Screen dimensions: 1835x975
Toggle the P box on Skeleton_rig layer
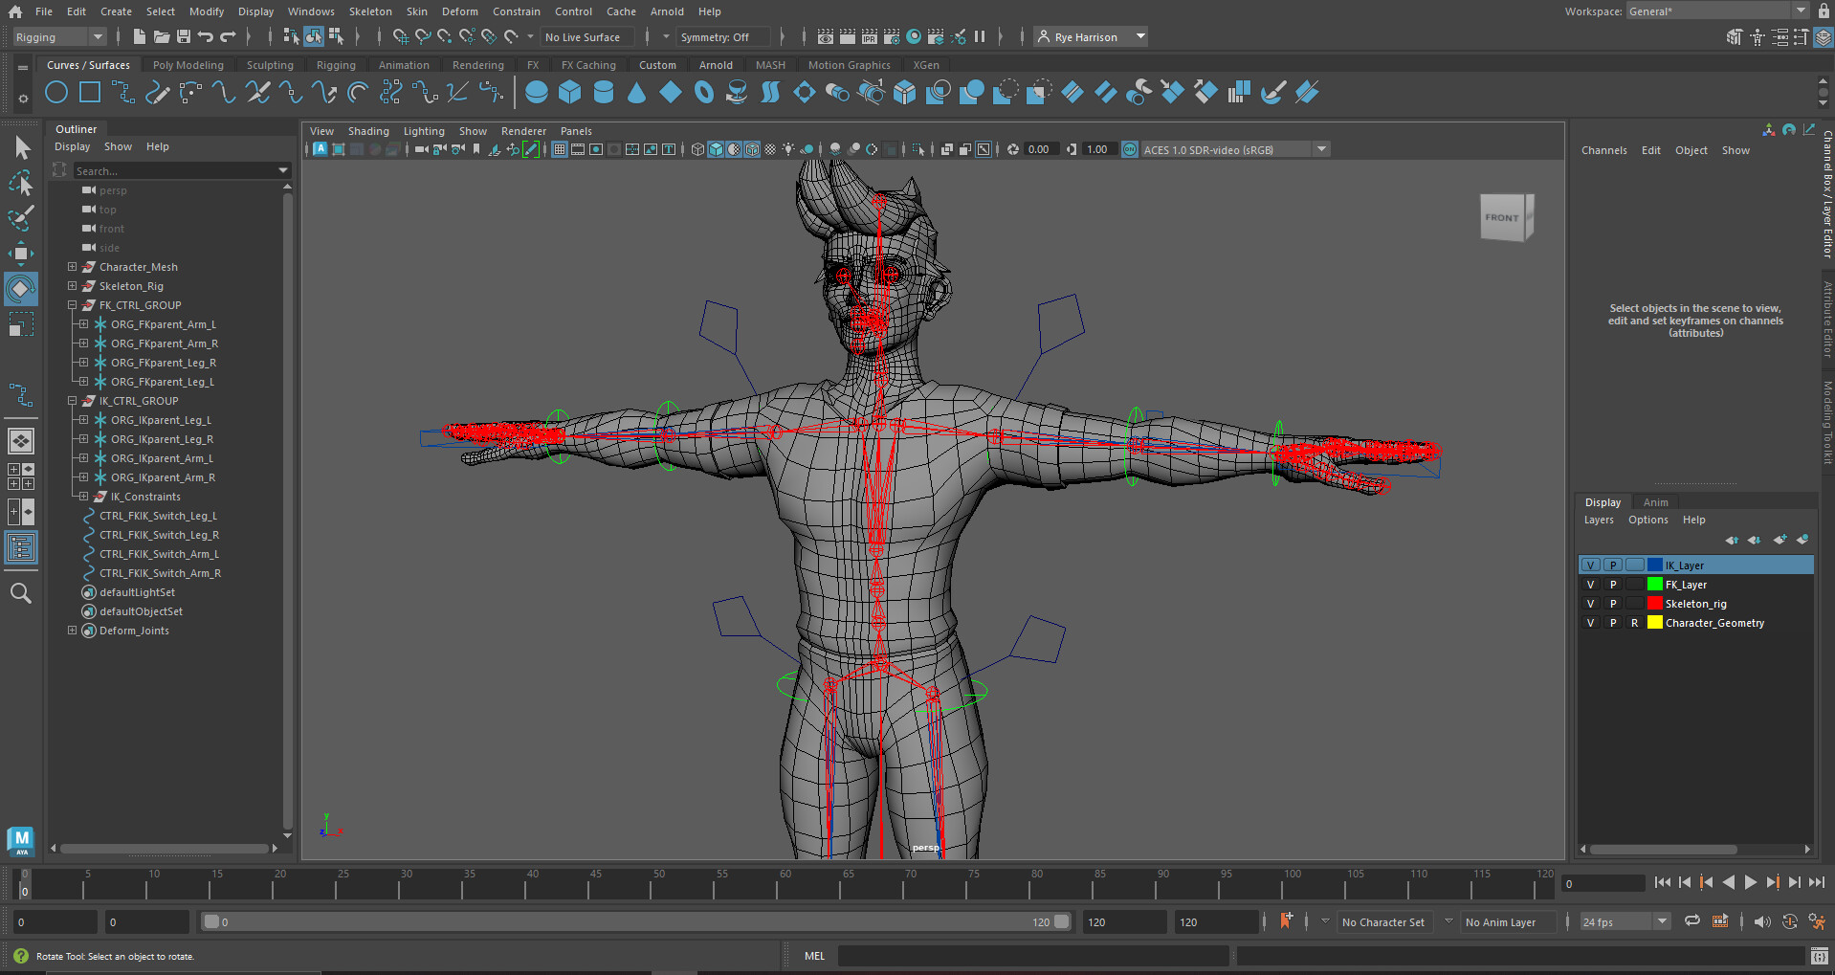pyautogui.click(x=1613, y=603)
